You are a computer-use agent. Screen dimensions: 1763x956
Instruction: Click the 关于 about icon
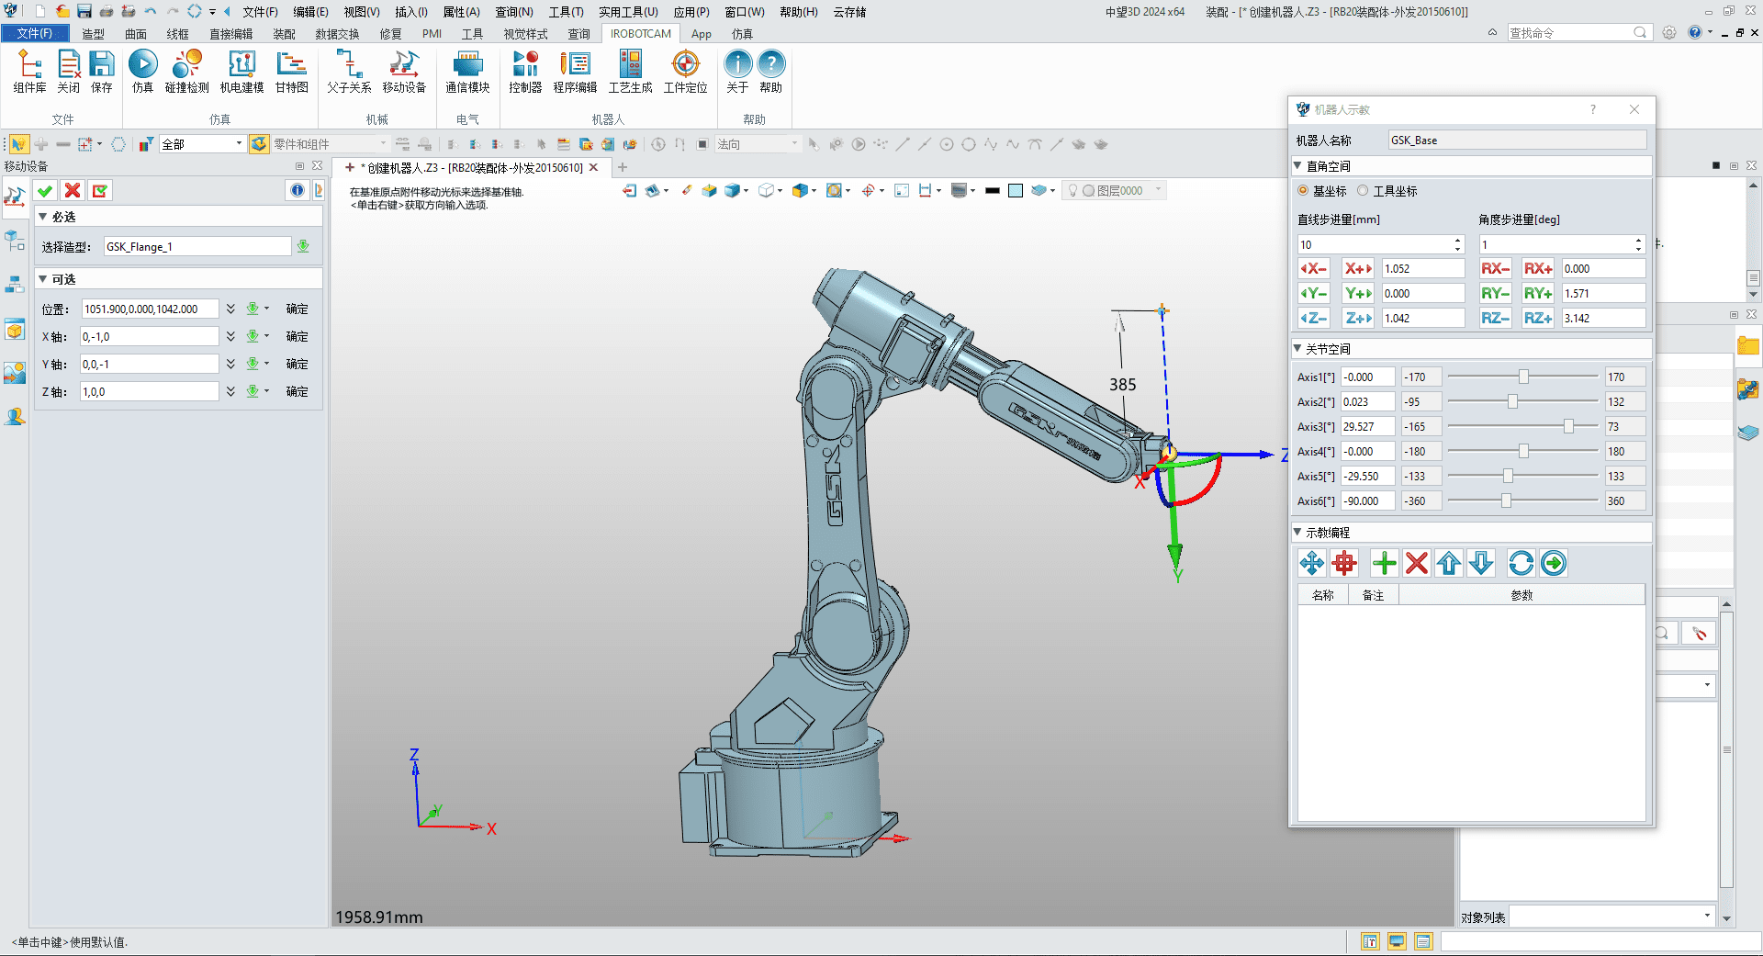point(737,72)
